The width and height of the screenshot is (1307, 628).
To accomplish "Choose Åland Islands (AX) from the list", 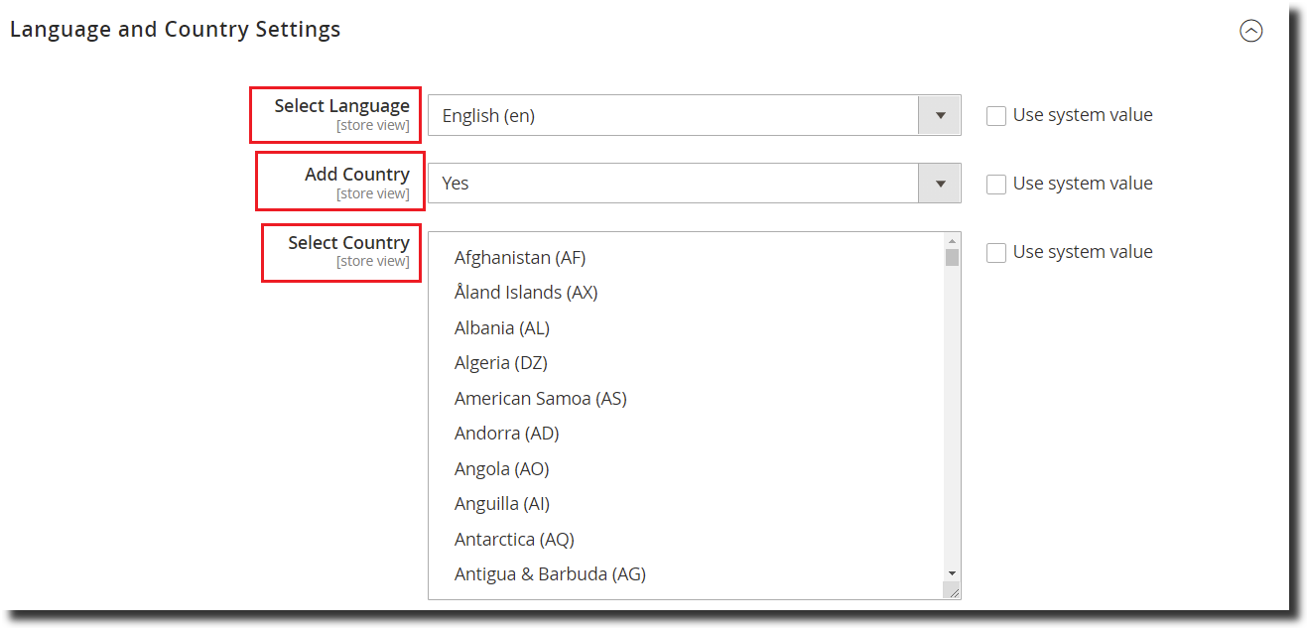I will click(x=526, y=293).
